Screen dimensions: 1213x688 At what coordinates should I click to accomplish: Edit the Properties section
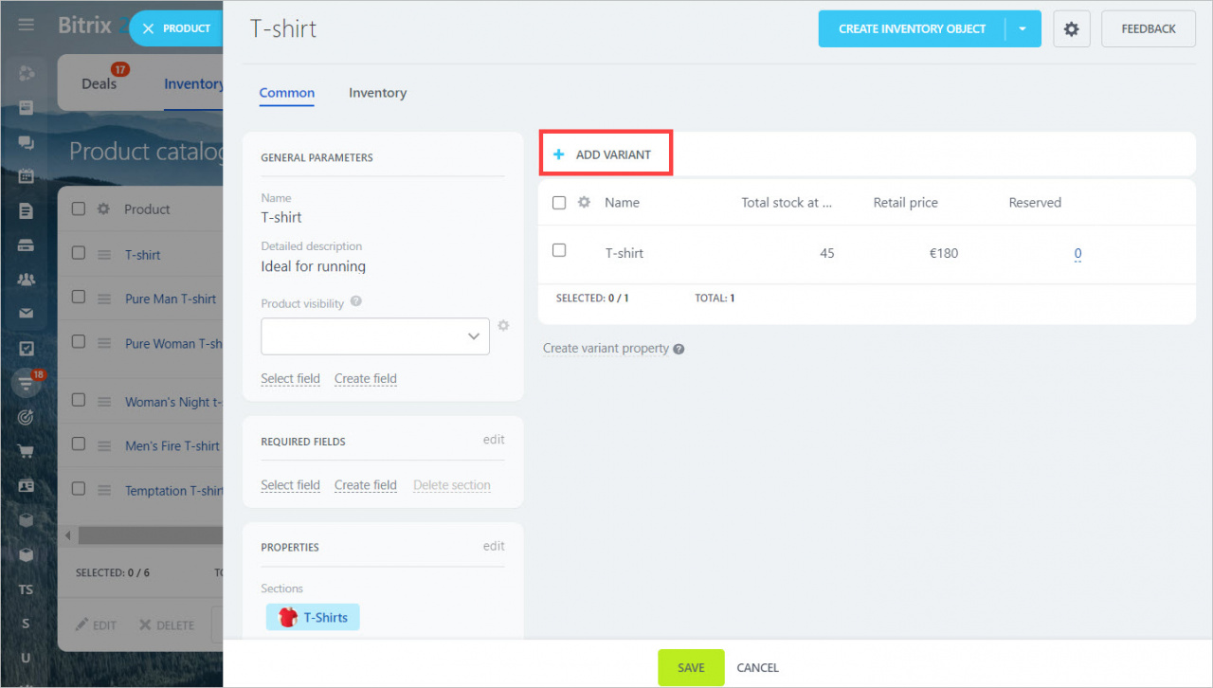494,546
